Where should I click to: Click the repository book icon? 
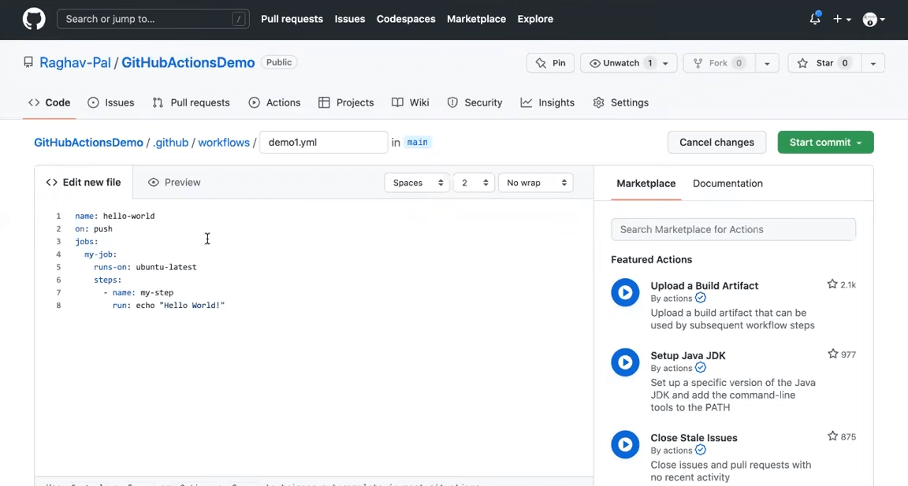tap(28, 62)
